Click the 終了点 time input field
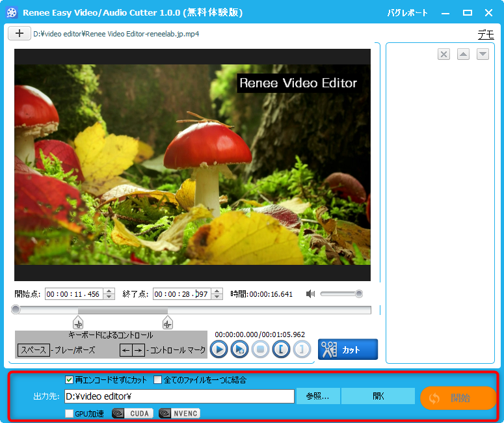The image size is (504, 423). click(182, 294)
